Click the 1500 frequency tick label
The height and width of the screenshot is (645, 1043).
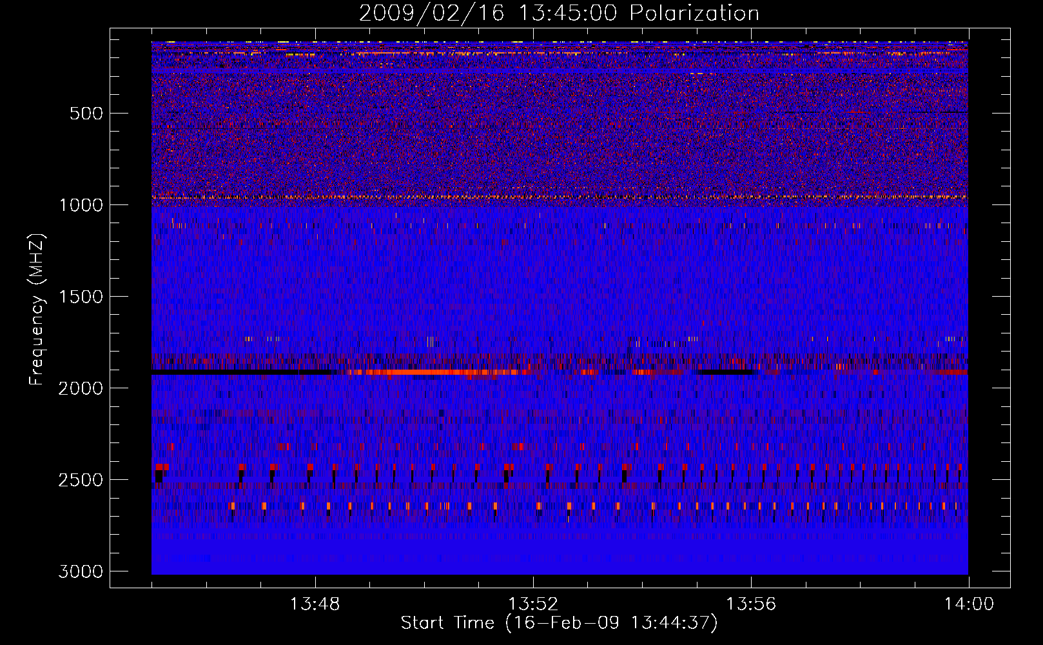(81, 297)
